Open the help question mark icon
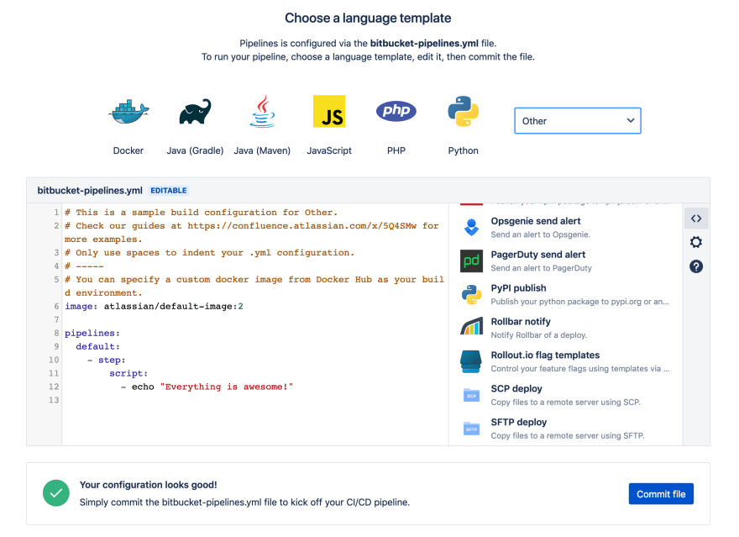This screenshot has width=739, height=537. (696, 266)
